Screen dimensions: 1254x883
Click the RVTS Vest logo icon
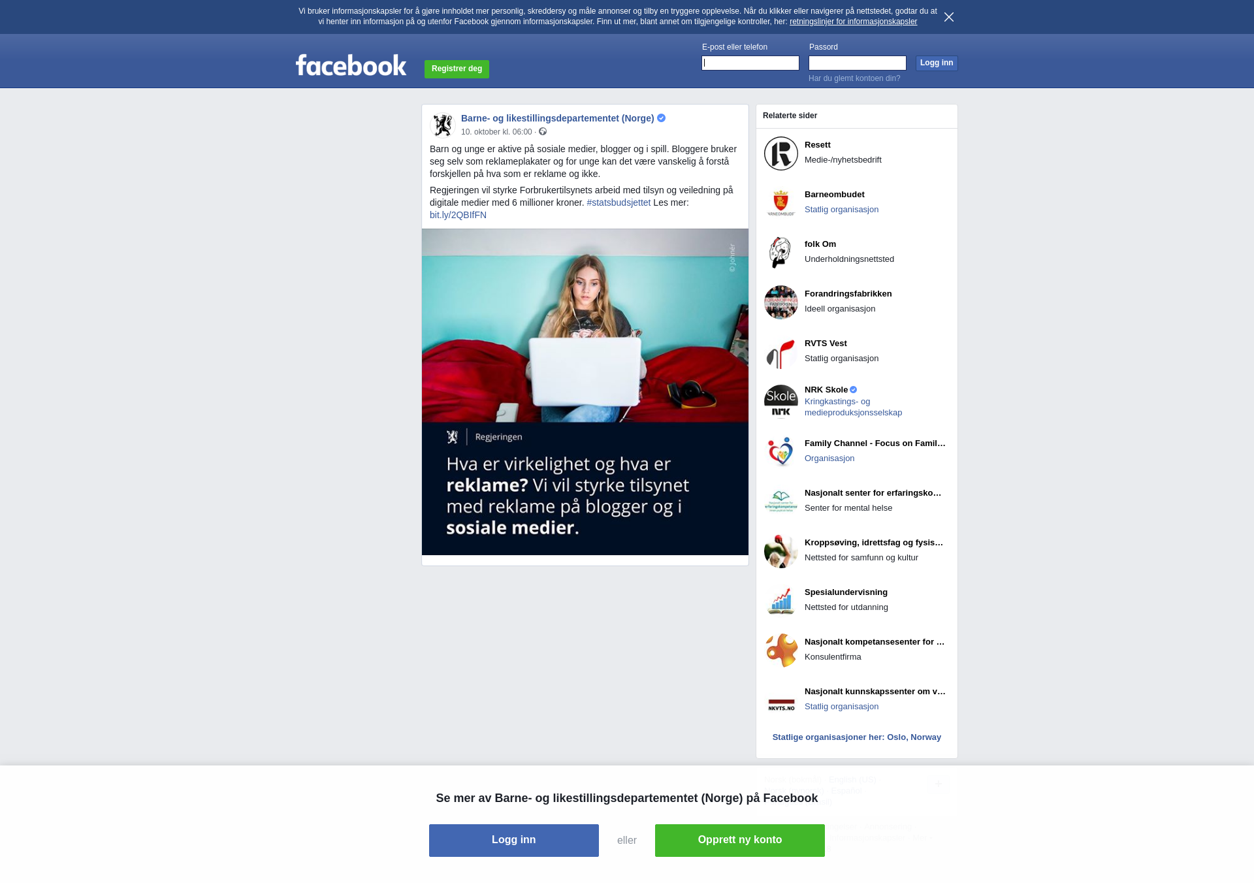point(780,352)
